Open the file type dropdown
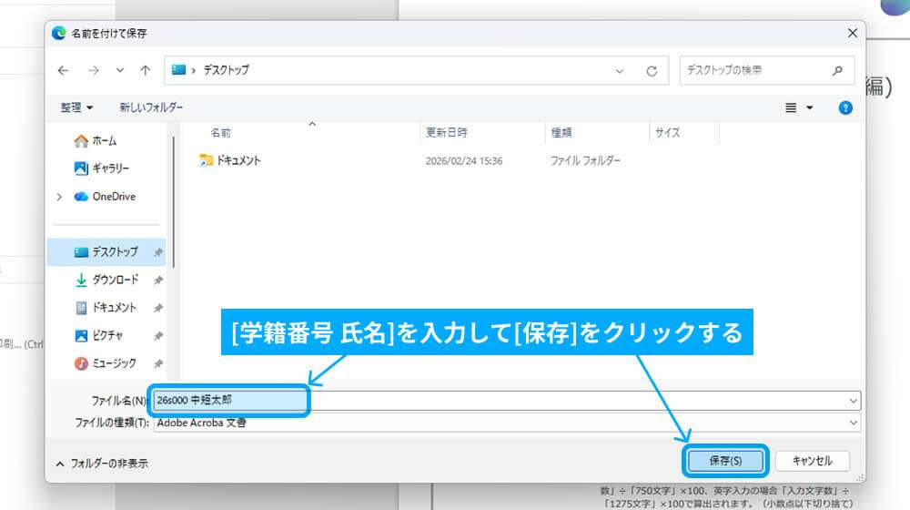Image resolution: width=910 pixels, height=510 pixels. tap(853, 423)
